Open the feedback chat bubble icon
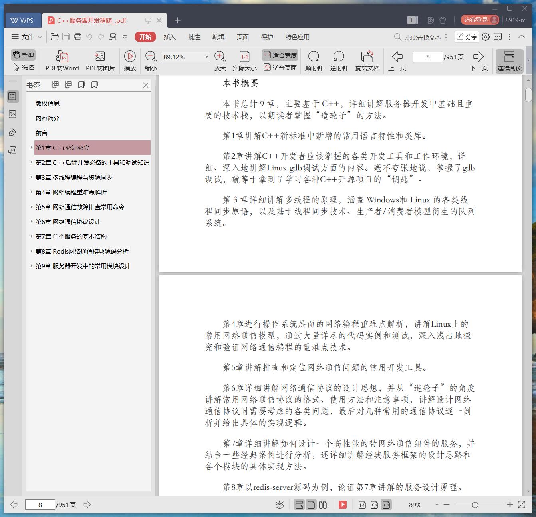The height and width of the screenshot is (517, 536). coord(498,37)
